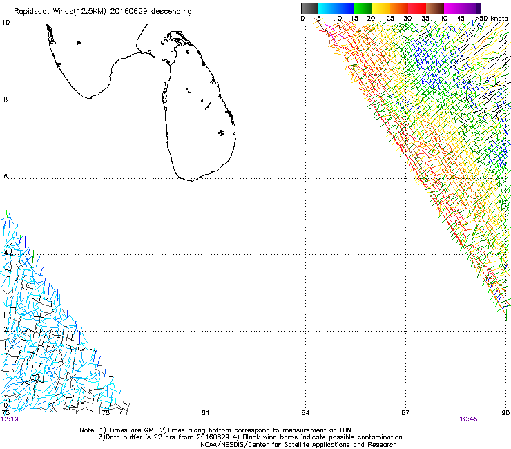This screenshot has width=511, height=449.
Task: Click the longitude label '75' at bottom
Action: (x=6, y=413)
